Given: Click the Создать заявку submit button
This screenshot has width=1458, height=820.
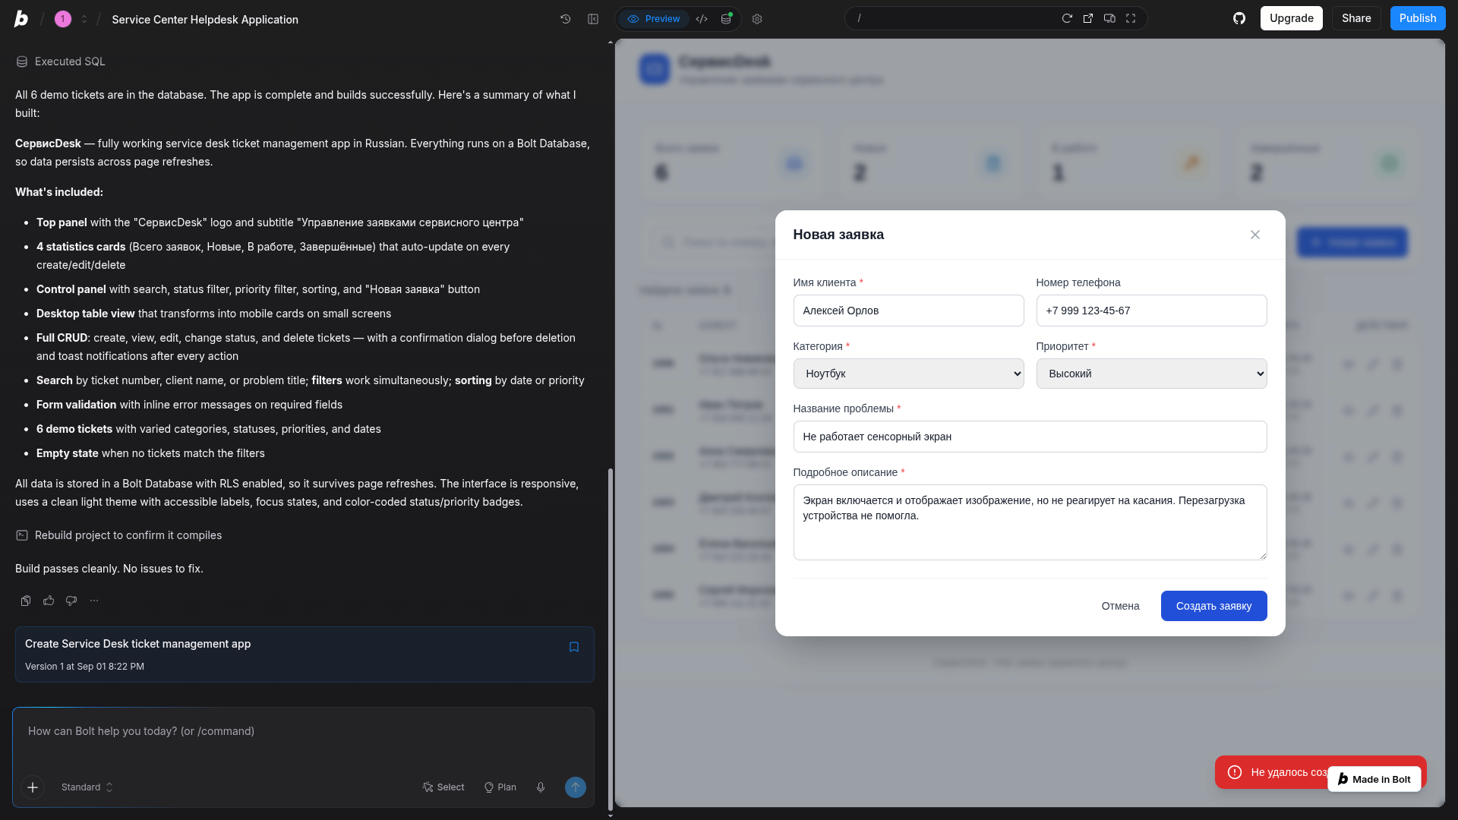Looking at the screenshot, I should pos(1213,606).
